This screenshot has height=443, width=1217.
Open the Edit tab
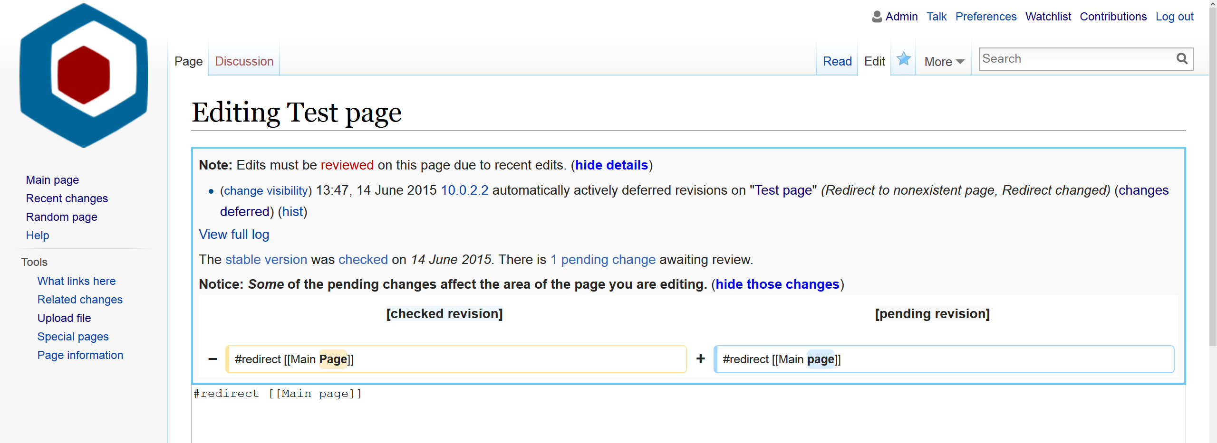(874, 61)
